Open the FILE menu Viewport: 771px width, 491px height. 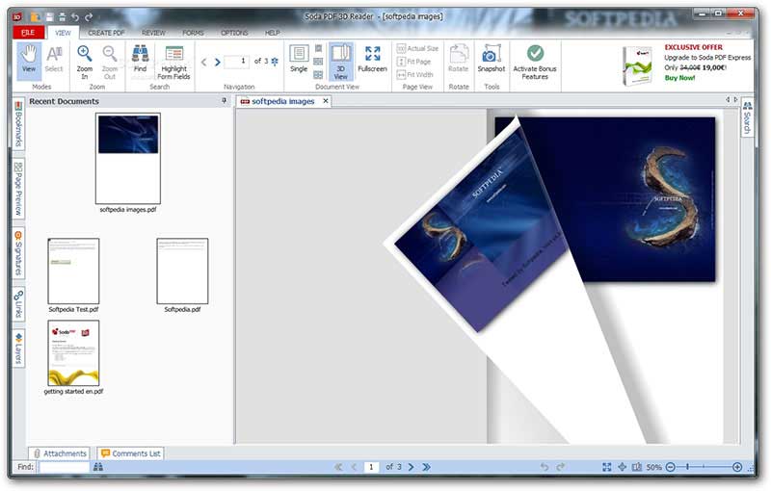(x=28, y=33)
